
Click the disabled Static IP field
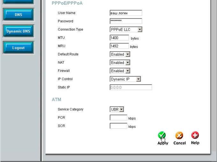click(x=131, y=87)
